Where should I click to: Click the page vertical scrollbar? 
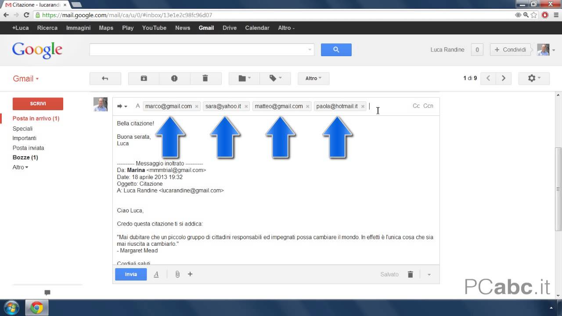[558, 190]
